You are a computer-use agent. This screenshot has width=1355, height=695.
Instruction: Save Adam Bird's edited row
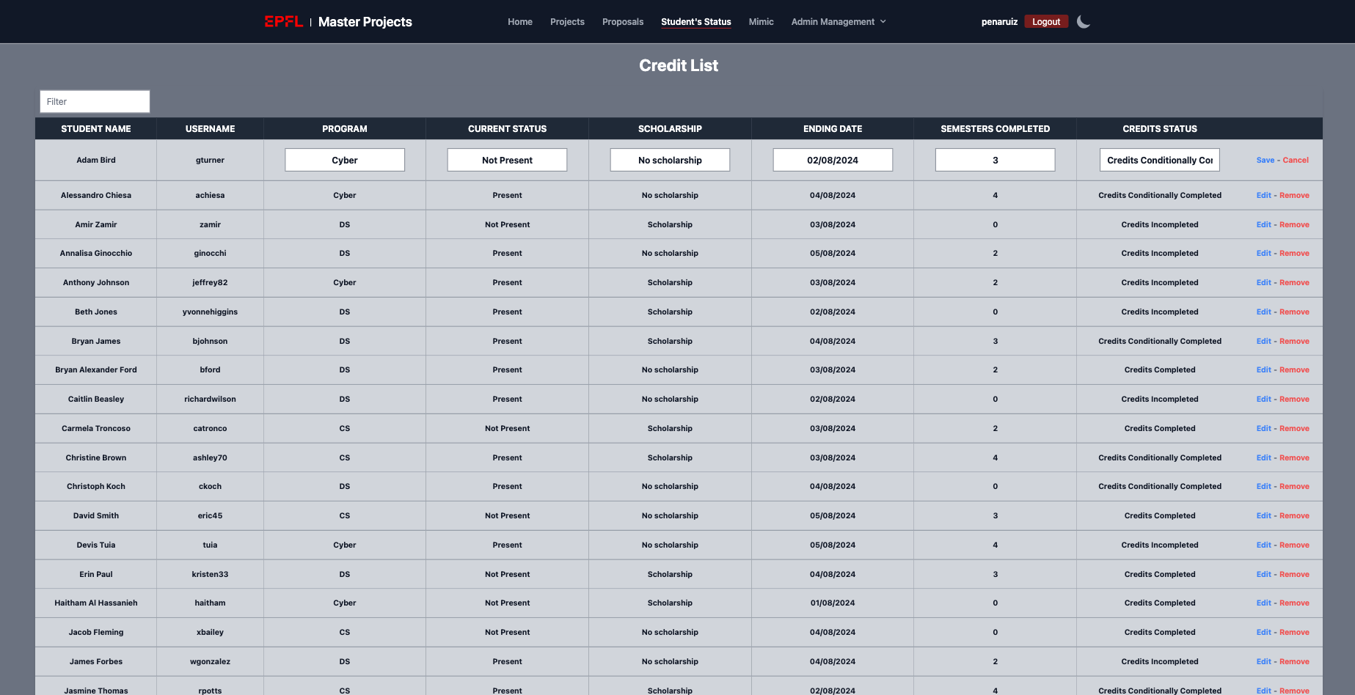1265,159
